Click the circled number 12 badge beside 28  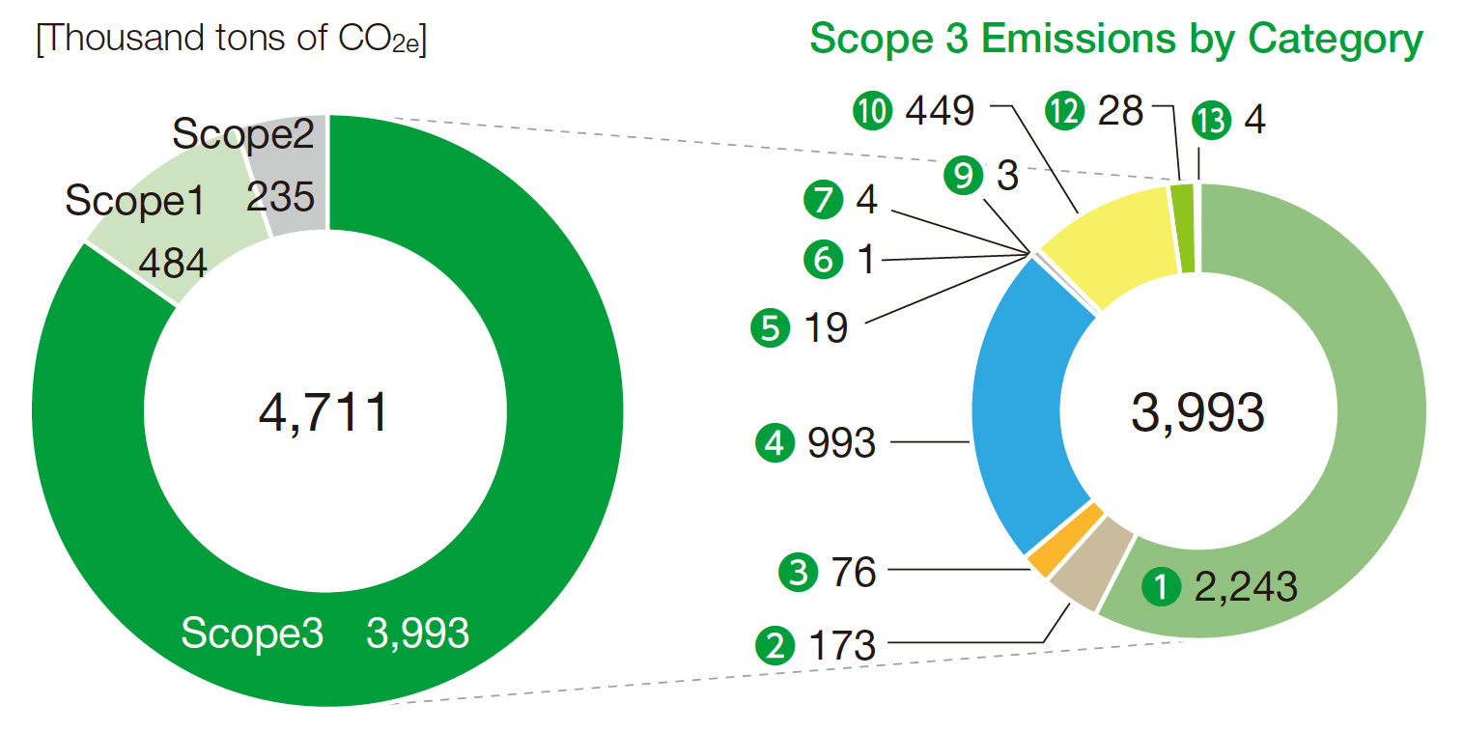point(1064,113)
